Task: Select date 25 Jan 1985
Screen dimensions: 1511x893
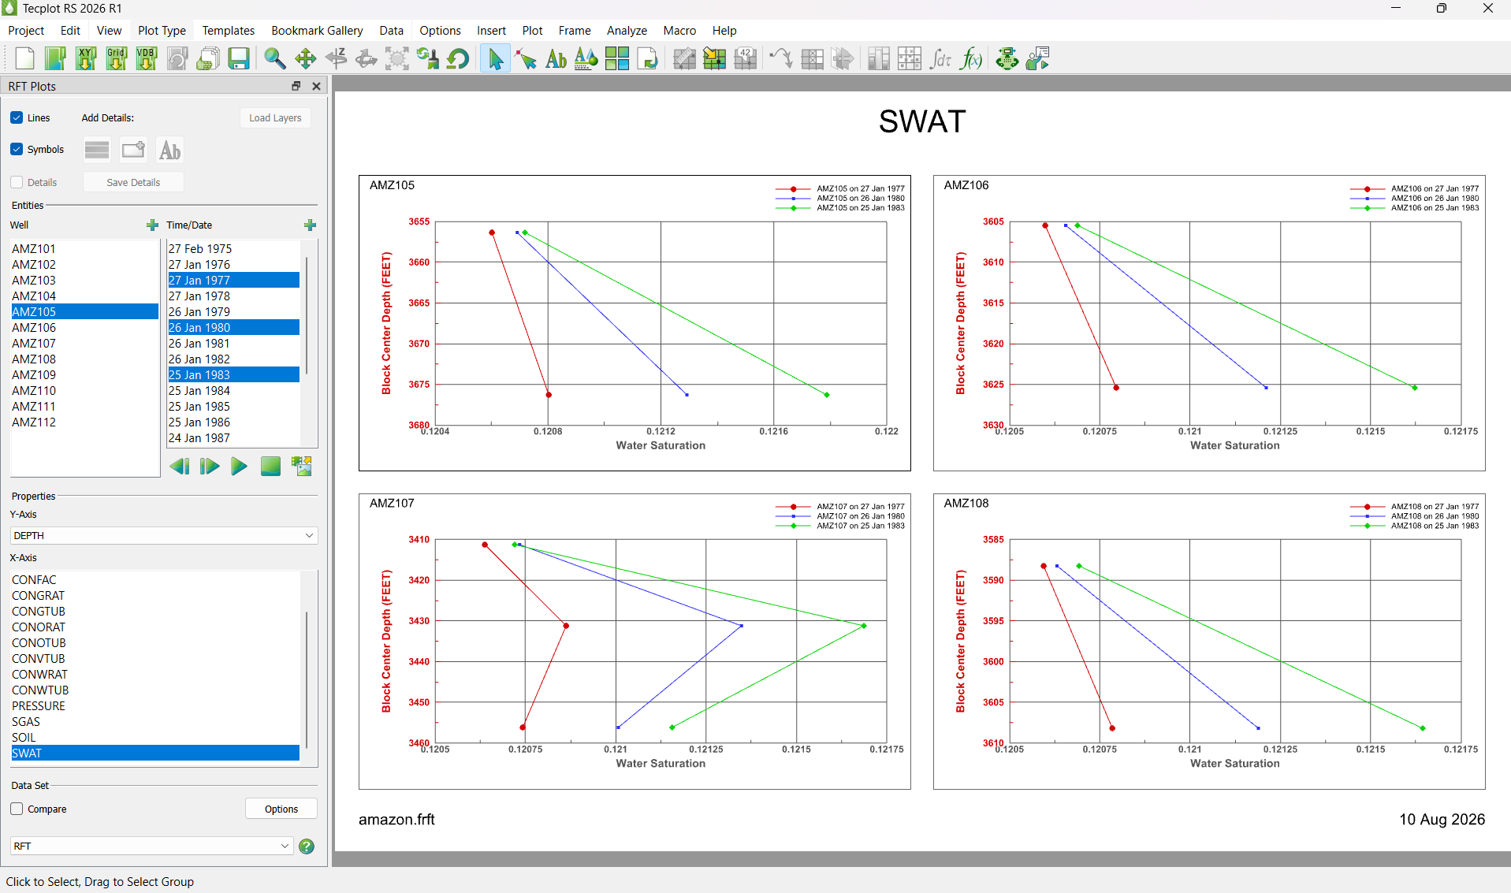Action: [x=233, y=406]
